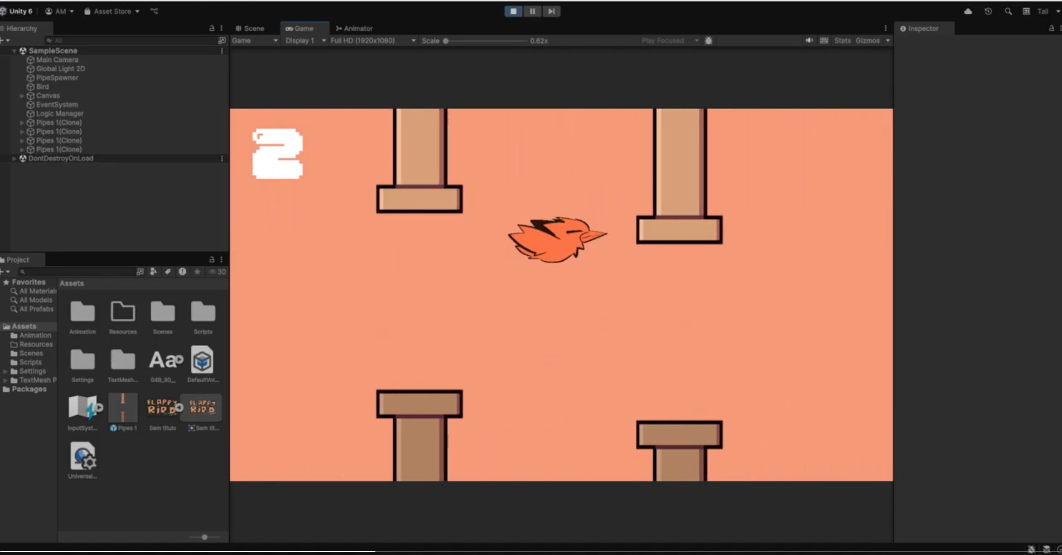Open the Project panel three-dot menu
1062x555 pixels.
[x=221, y=260]
